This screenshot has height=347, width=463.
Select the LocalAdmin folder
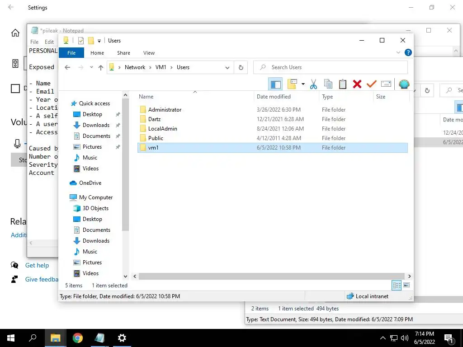tap(273, 129)
